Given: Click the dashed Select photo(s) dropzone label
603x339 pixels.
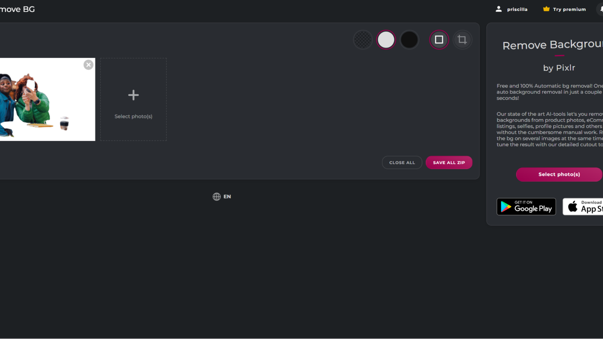Looking at the screenshot, I should coord(133,116).
